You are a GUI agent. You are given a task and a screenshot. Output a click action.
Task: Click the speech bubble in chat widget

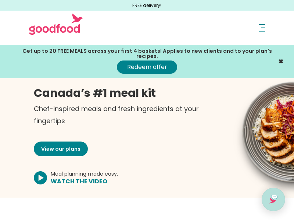point(274,197)
